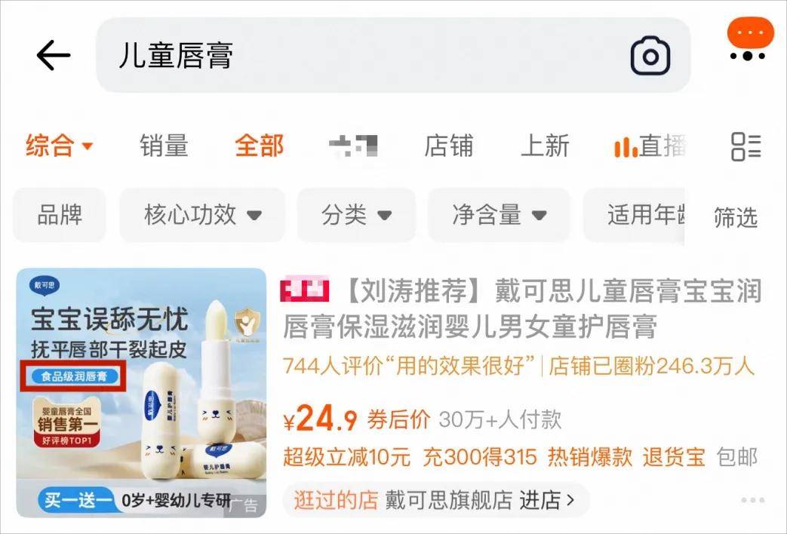Click the gold shield badge on product image
The image size is (787, 534).
(247, 324)
